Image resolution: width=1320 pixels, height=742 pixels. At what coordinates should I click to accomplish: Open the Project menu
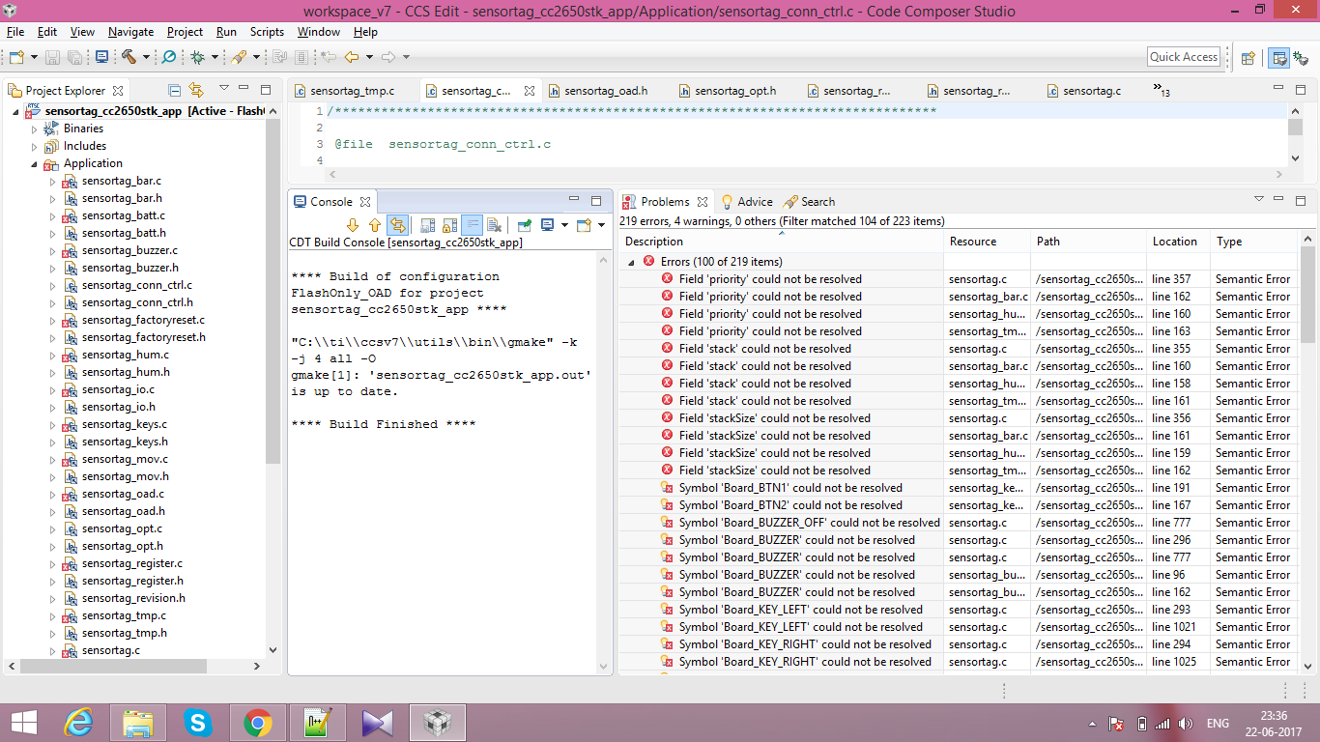[x=185, y=32]
